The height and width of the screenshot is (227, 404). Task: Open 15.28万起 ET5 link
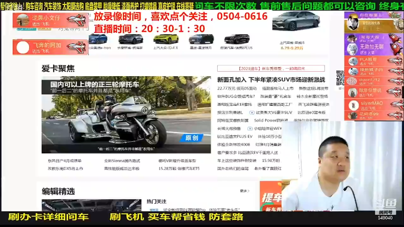[x=179, y=168]
